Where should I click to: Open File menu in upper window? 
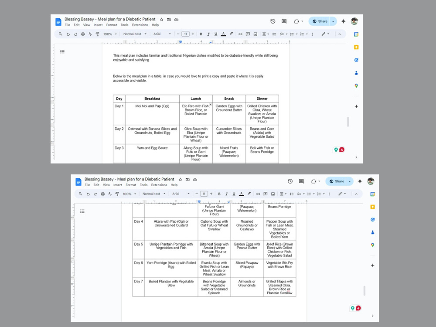pos(67,25)
